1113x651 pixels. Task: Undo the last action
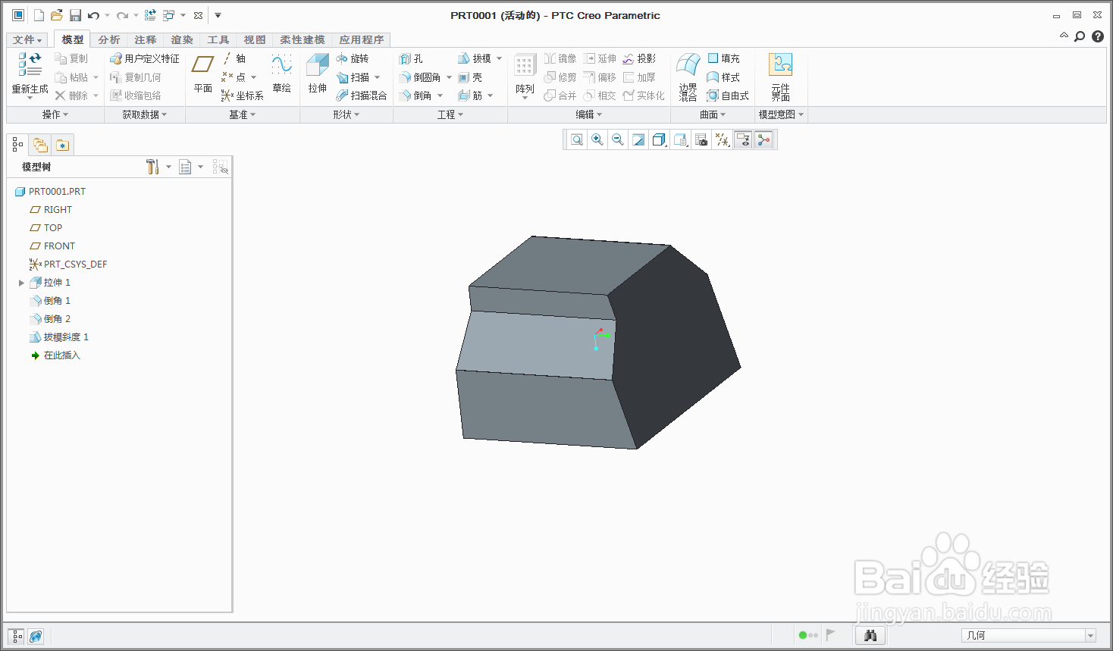point(93,15)
